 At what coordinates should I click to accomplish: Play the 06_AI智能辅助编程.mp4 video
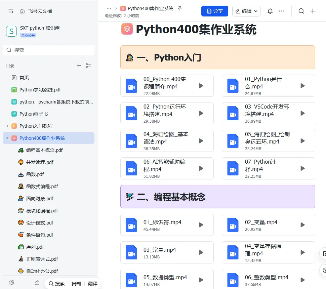201,168
